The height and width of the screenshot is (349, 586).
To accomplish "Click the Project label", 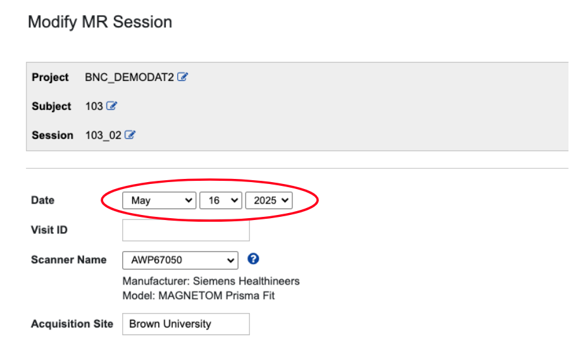I will point(51,77).
